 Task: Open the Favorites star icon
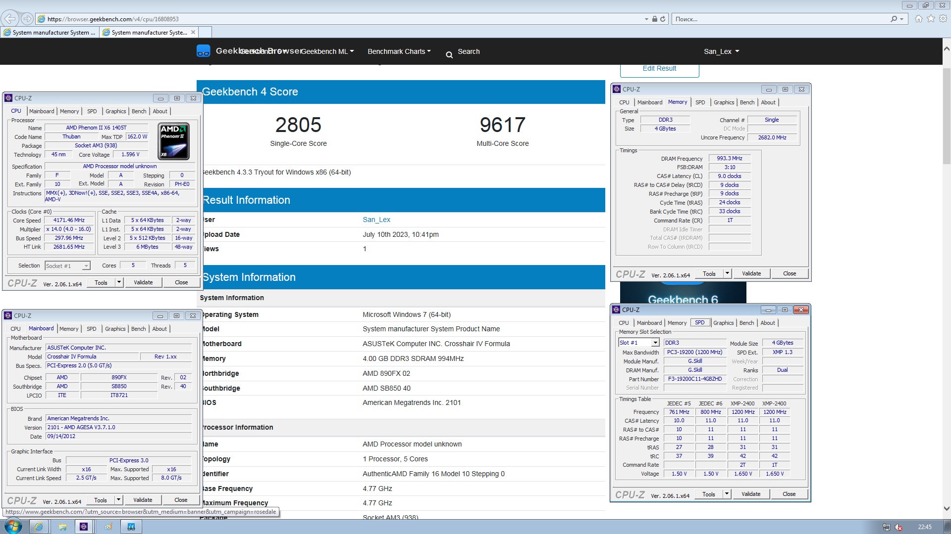[x=931, y=19]
